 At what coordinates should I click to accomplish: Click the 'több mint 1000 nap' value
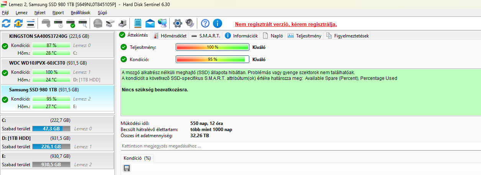(211, 130)
